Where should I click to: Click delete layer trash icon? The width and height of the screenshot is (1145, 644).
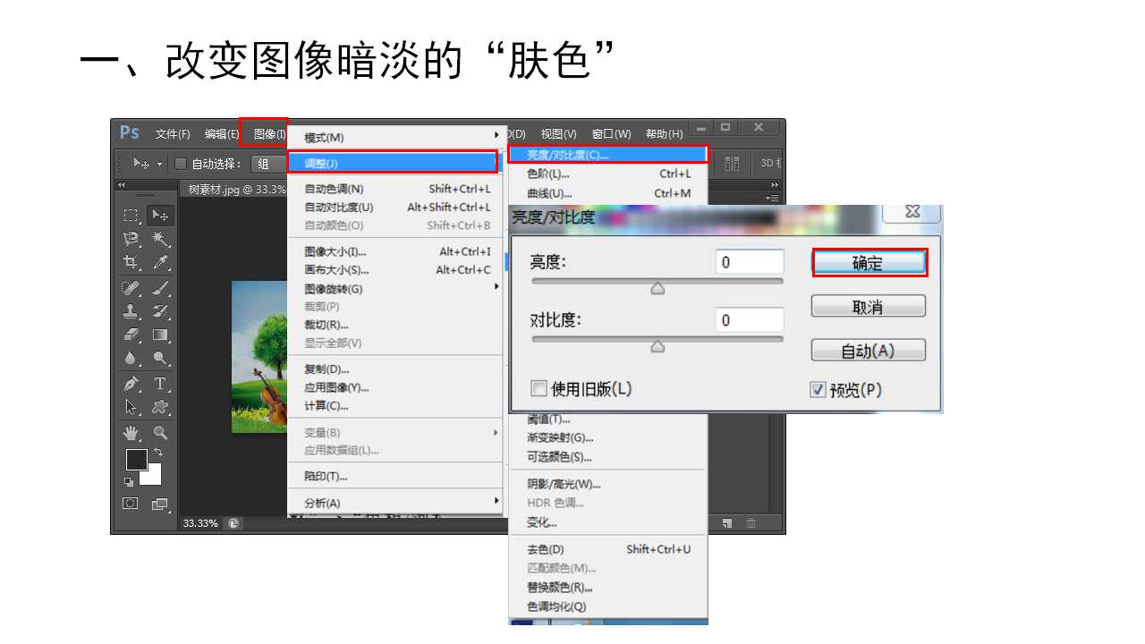click(x=751, y=523)
